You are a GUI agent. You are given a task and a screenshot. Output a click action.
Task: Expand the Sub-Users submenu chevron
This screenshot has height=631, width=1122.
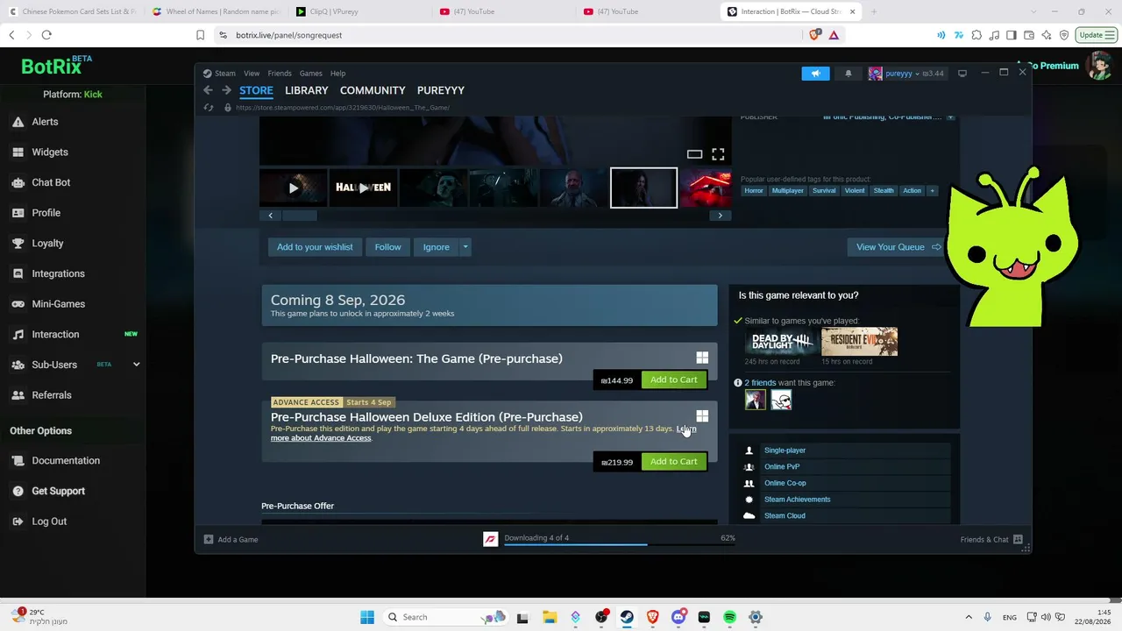pos(136,365)
